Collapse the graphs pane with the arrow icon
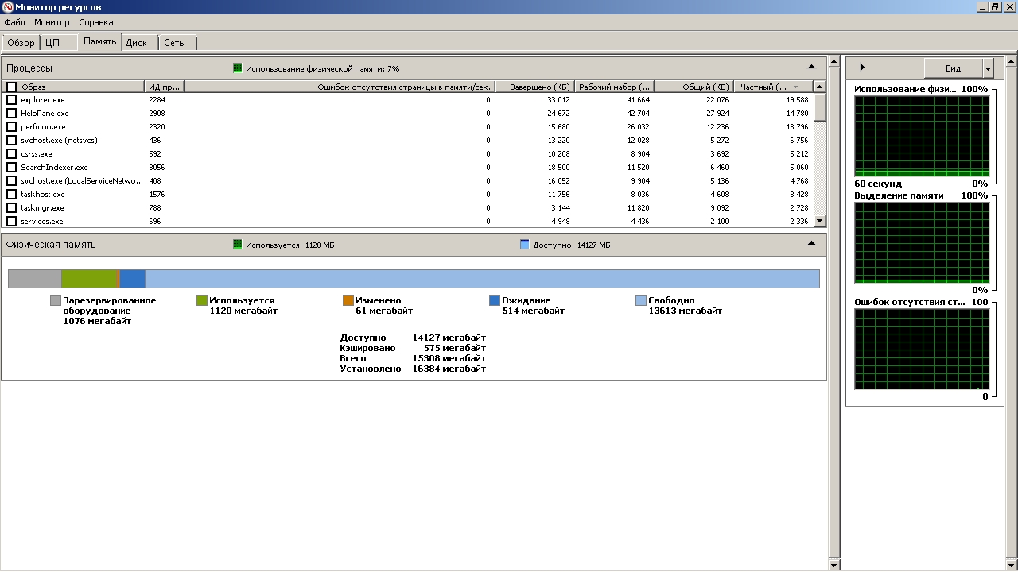The width and height of the screenshot is (1018, 572). (863, 68)
